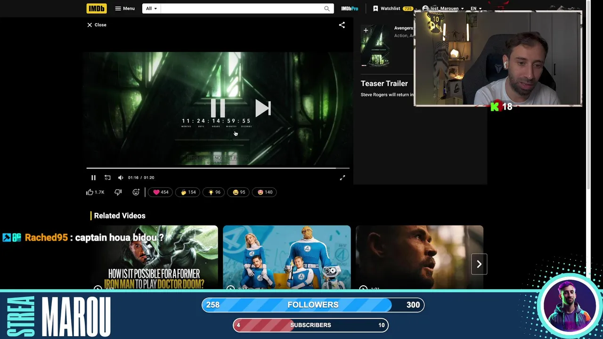Open the hamburger Menu
Viewport: 603px width, 339px height.
(x=125, y=8)
